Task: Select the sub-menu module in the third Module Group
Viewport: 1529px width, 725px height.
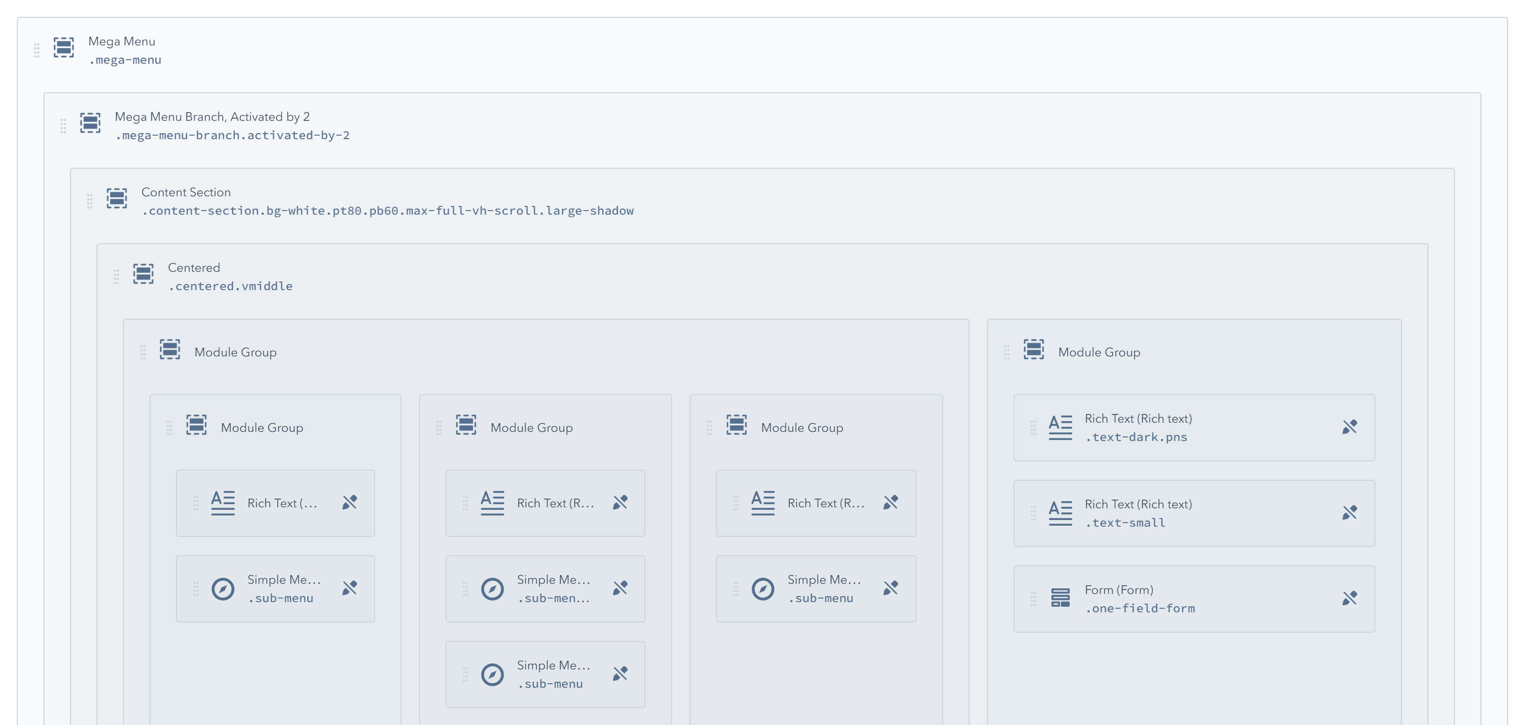Action: [x=816, y=589]
